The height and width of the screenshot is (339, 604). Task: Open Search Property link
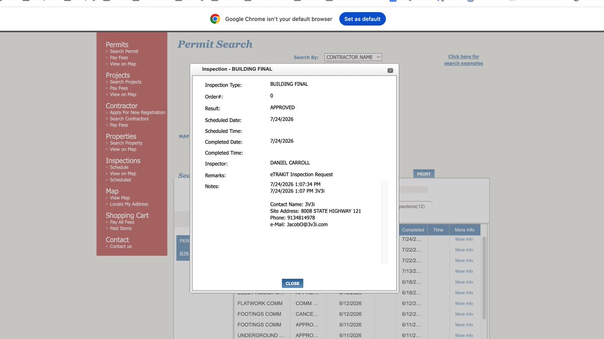point(126,143)
